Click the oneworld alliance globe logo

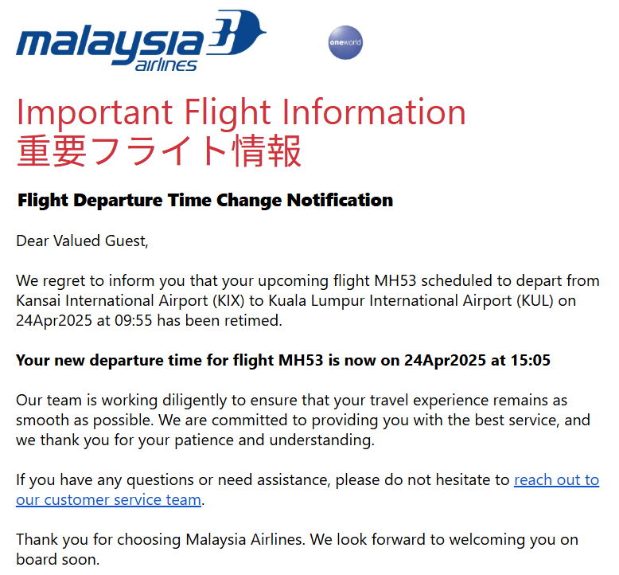[x=345, y=42]
